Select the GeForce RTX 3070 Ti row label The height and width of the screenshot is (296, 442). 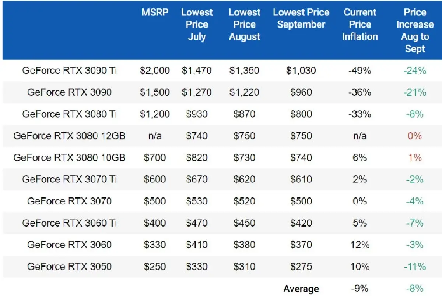point(70,179)
